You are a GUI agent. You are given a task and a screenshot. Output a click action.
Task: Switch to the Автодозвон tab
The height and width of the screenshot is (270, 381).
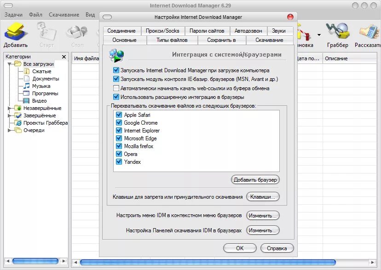pyautogui.click(x=248, y=31)
